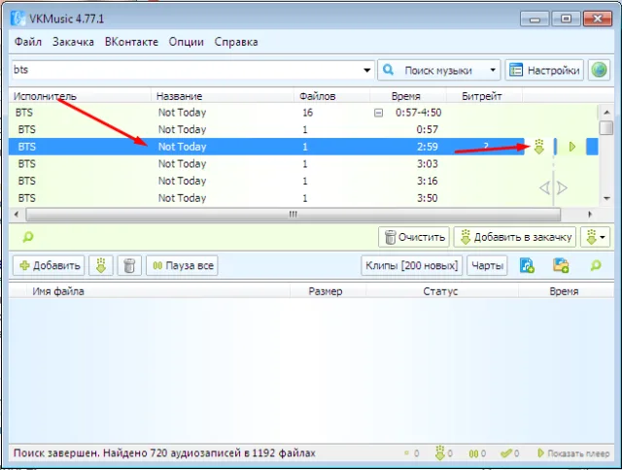
Task: Click the download hand icon beside Добавить
Action: click(x=101, y=265)
